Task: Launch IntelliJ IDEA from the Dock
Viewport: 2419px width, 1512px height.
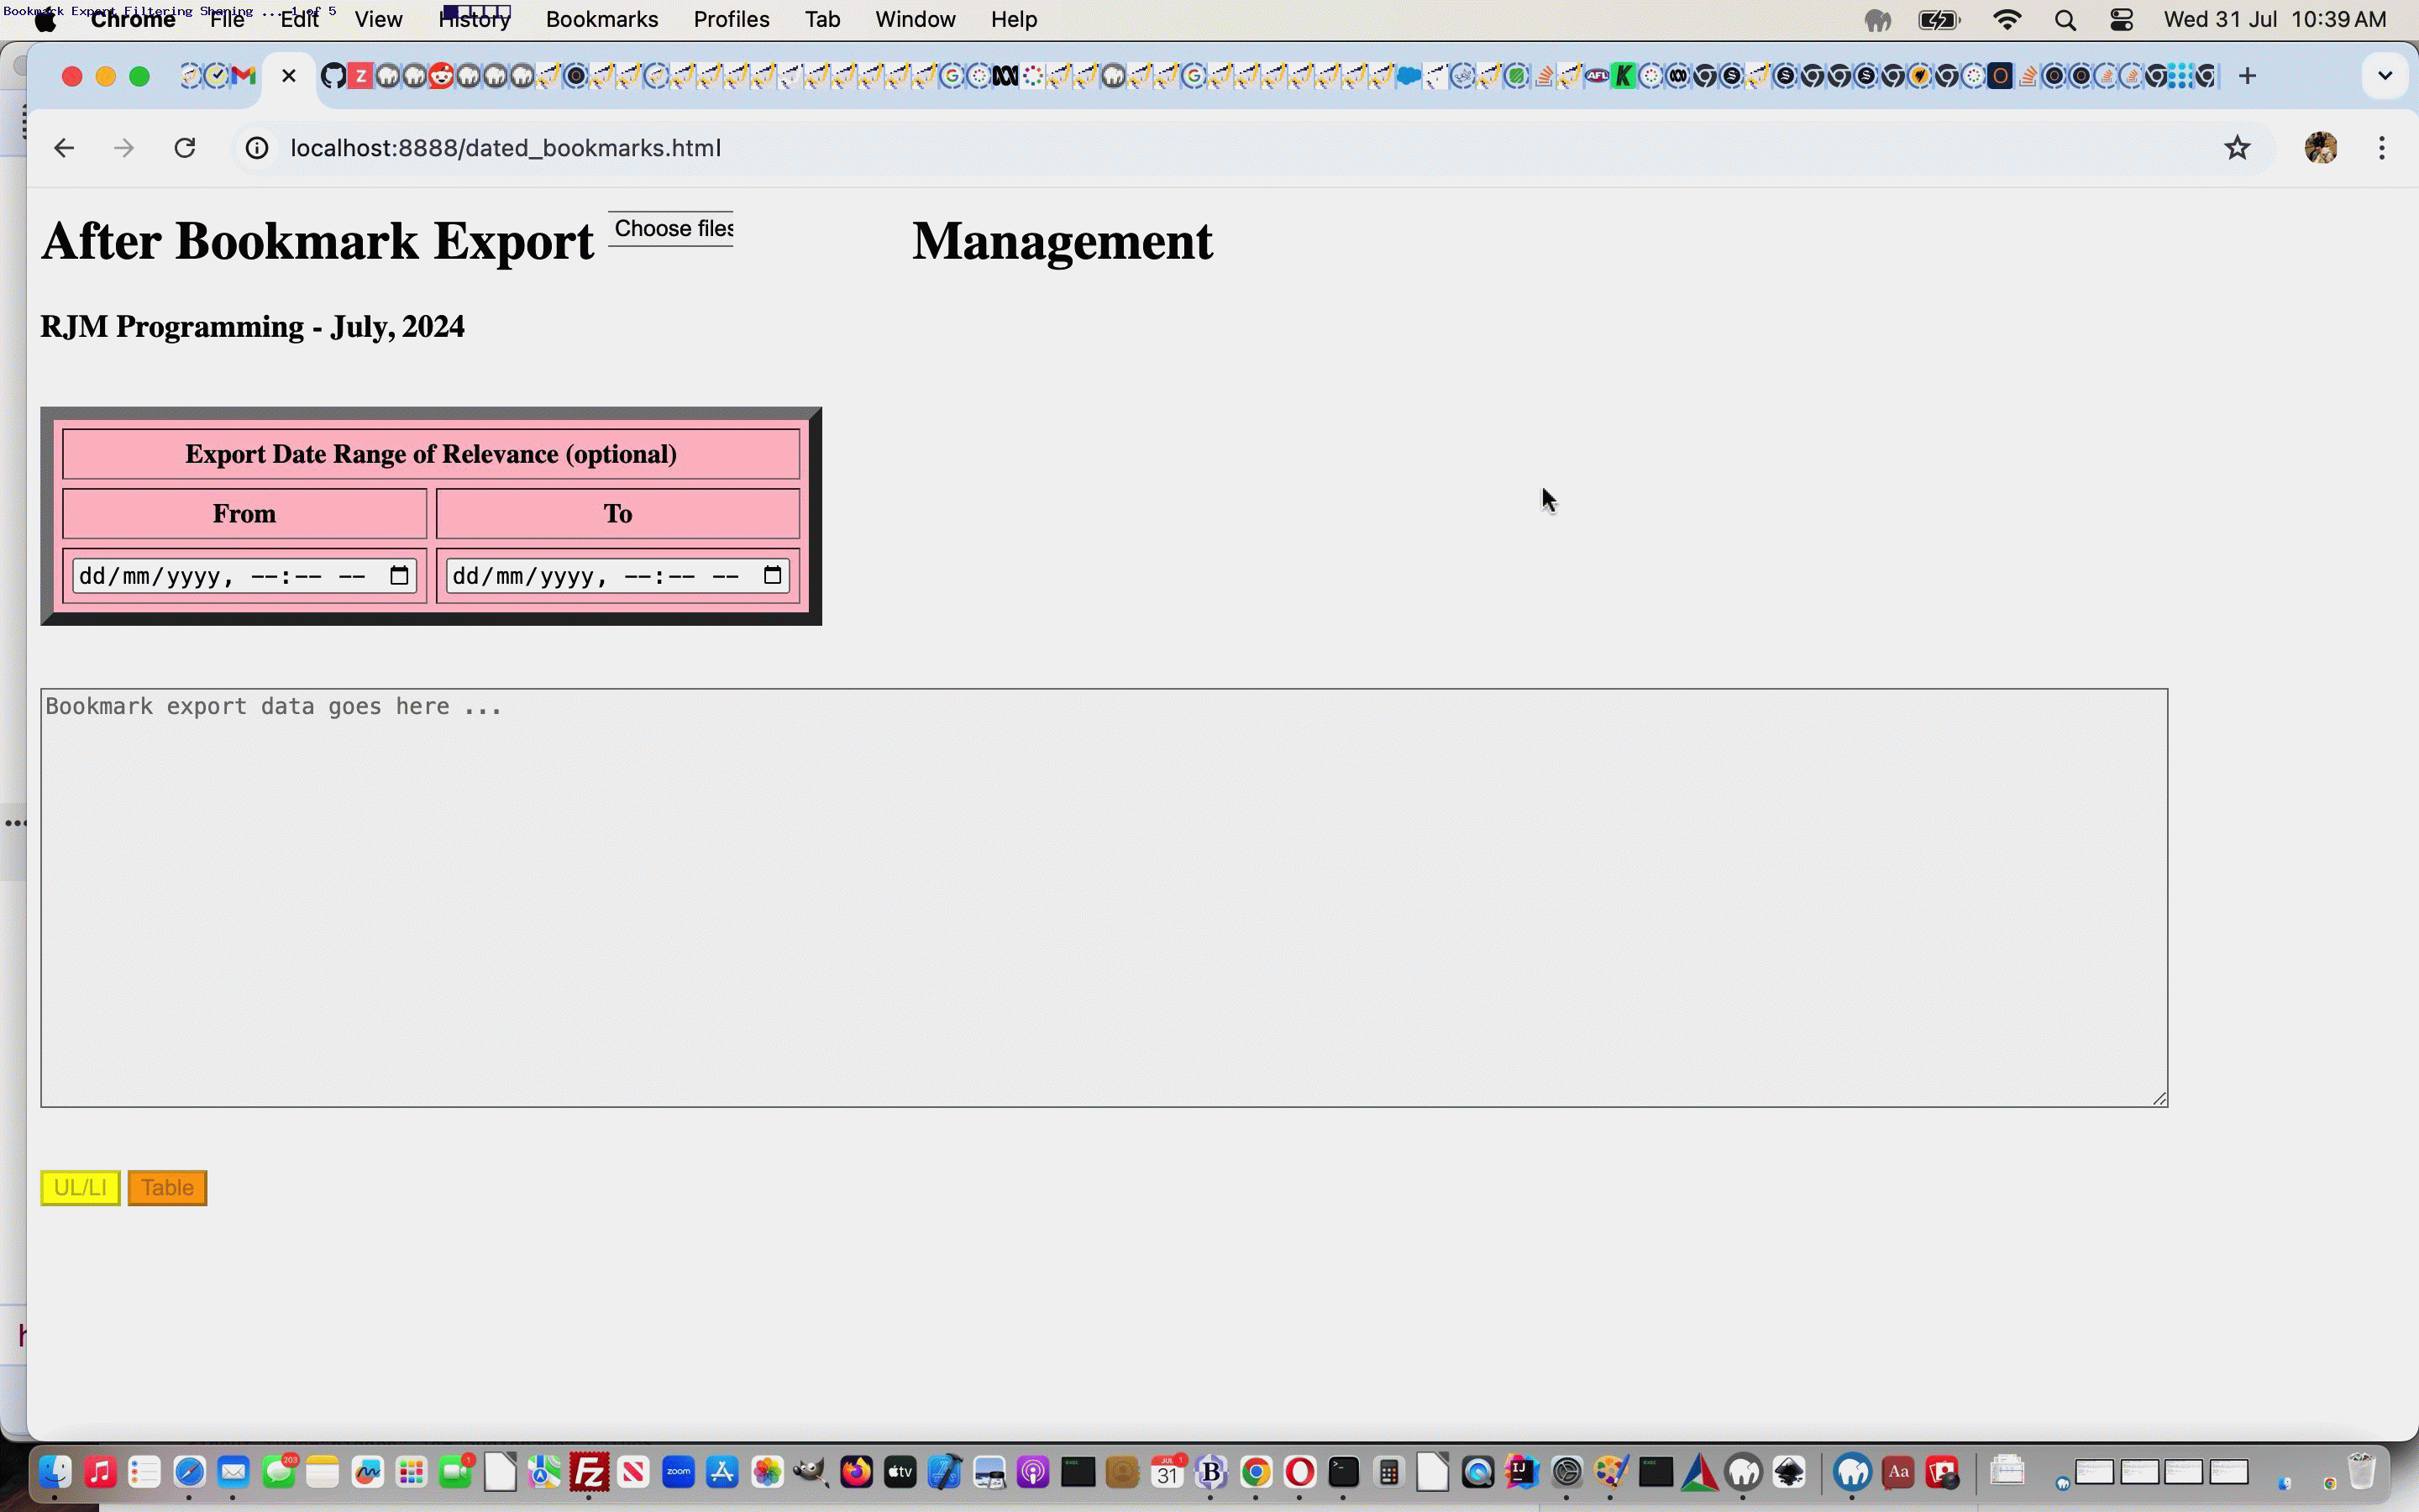Action: (1521, 1472)
